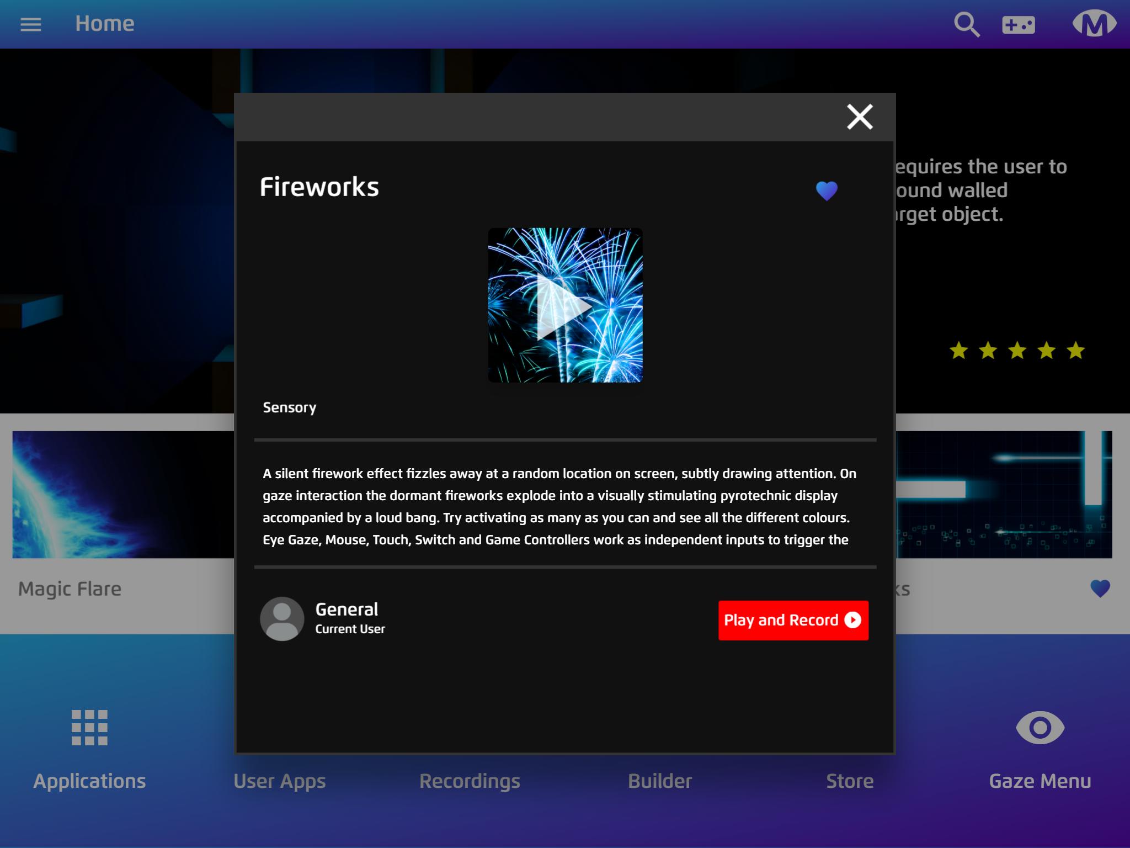Screen dimensions: 1130x848
Task: Open search with the magnifier icon
Action: coord(967,25)
